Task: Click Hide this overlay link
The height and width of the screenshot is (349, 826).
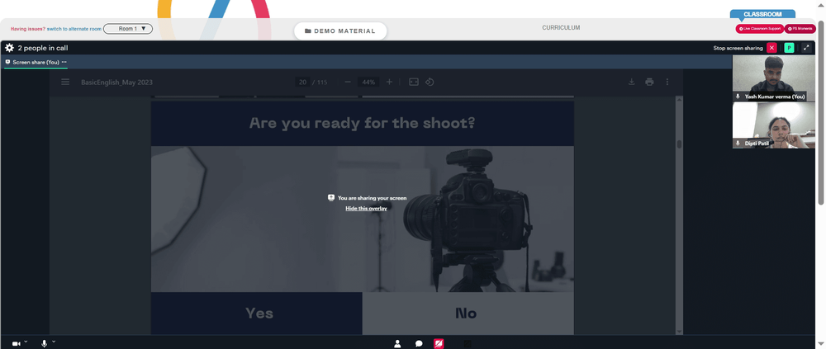Action: tap(366, 209)
